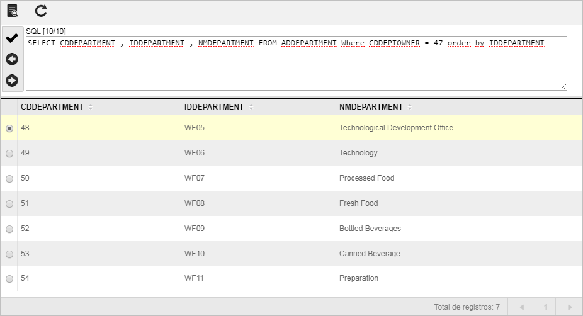Click the value 53 cell
This screenshot has height=316, width=583.
tap(99, 254)
